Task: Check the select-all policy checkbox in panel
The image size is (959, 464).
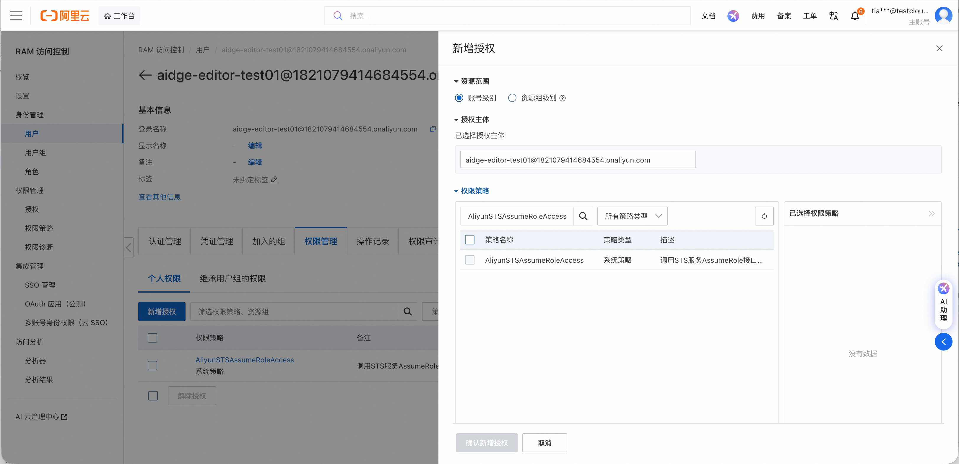Action: [470, 240]
